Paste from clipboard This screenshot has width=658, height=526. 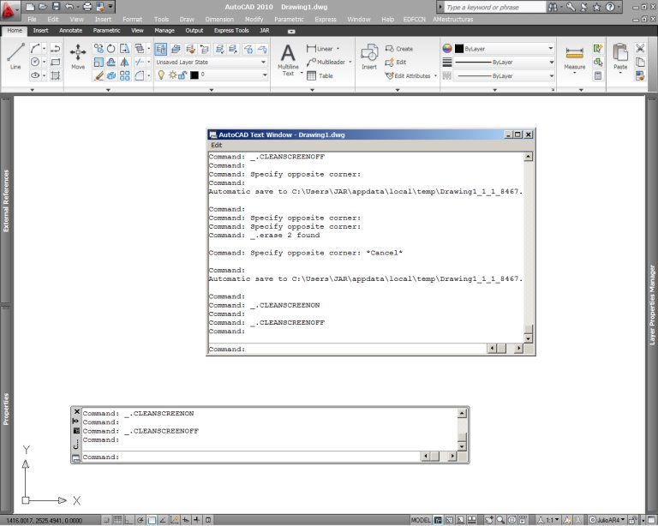(620, 57)
